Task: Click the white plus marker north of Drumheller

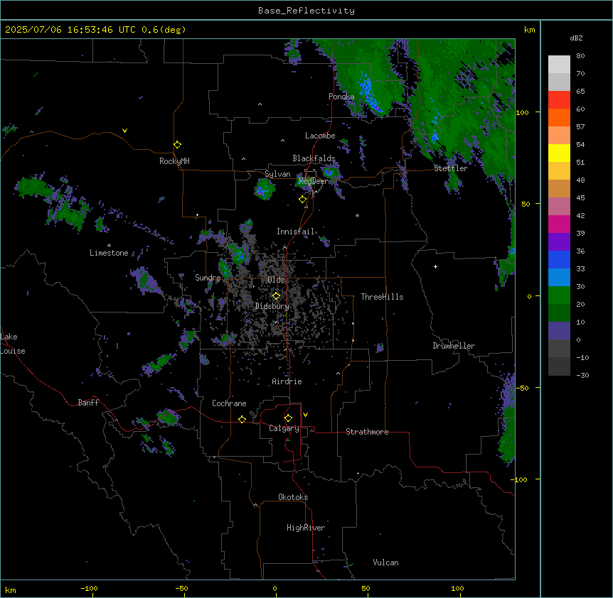Action: click(x=435, y=266)
